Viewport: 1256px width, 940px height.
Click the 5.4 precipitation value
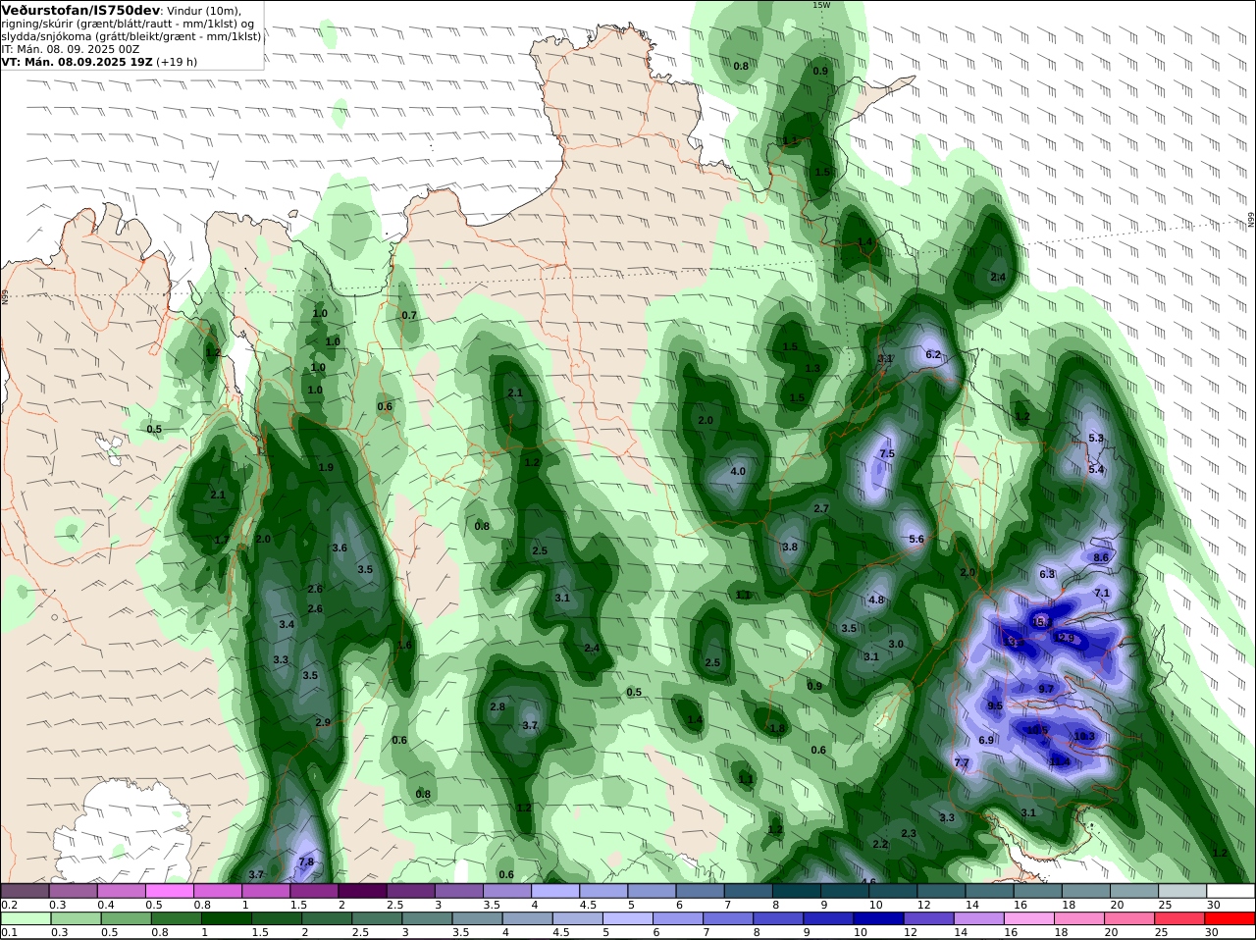coord(1097,469)
